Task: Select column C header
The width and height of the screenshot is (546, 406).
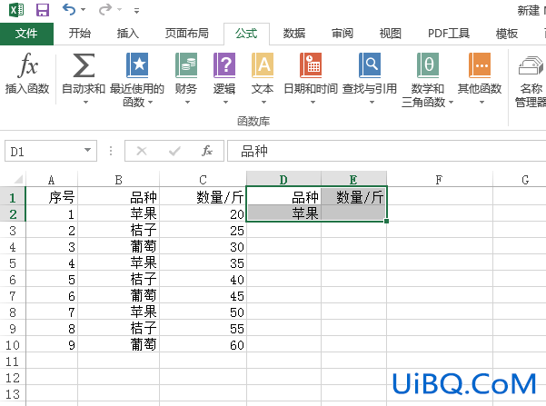Action: coord(203,180)
